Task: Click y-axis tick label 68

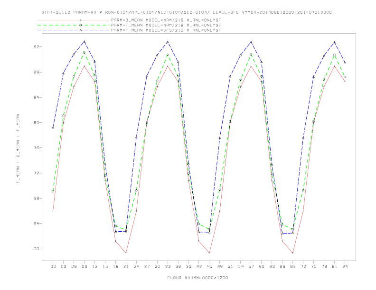Action: coord(37,199)
